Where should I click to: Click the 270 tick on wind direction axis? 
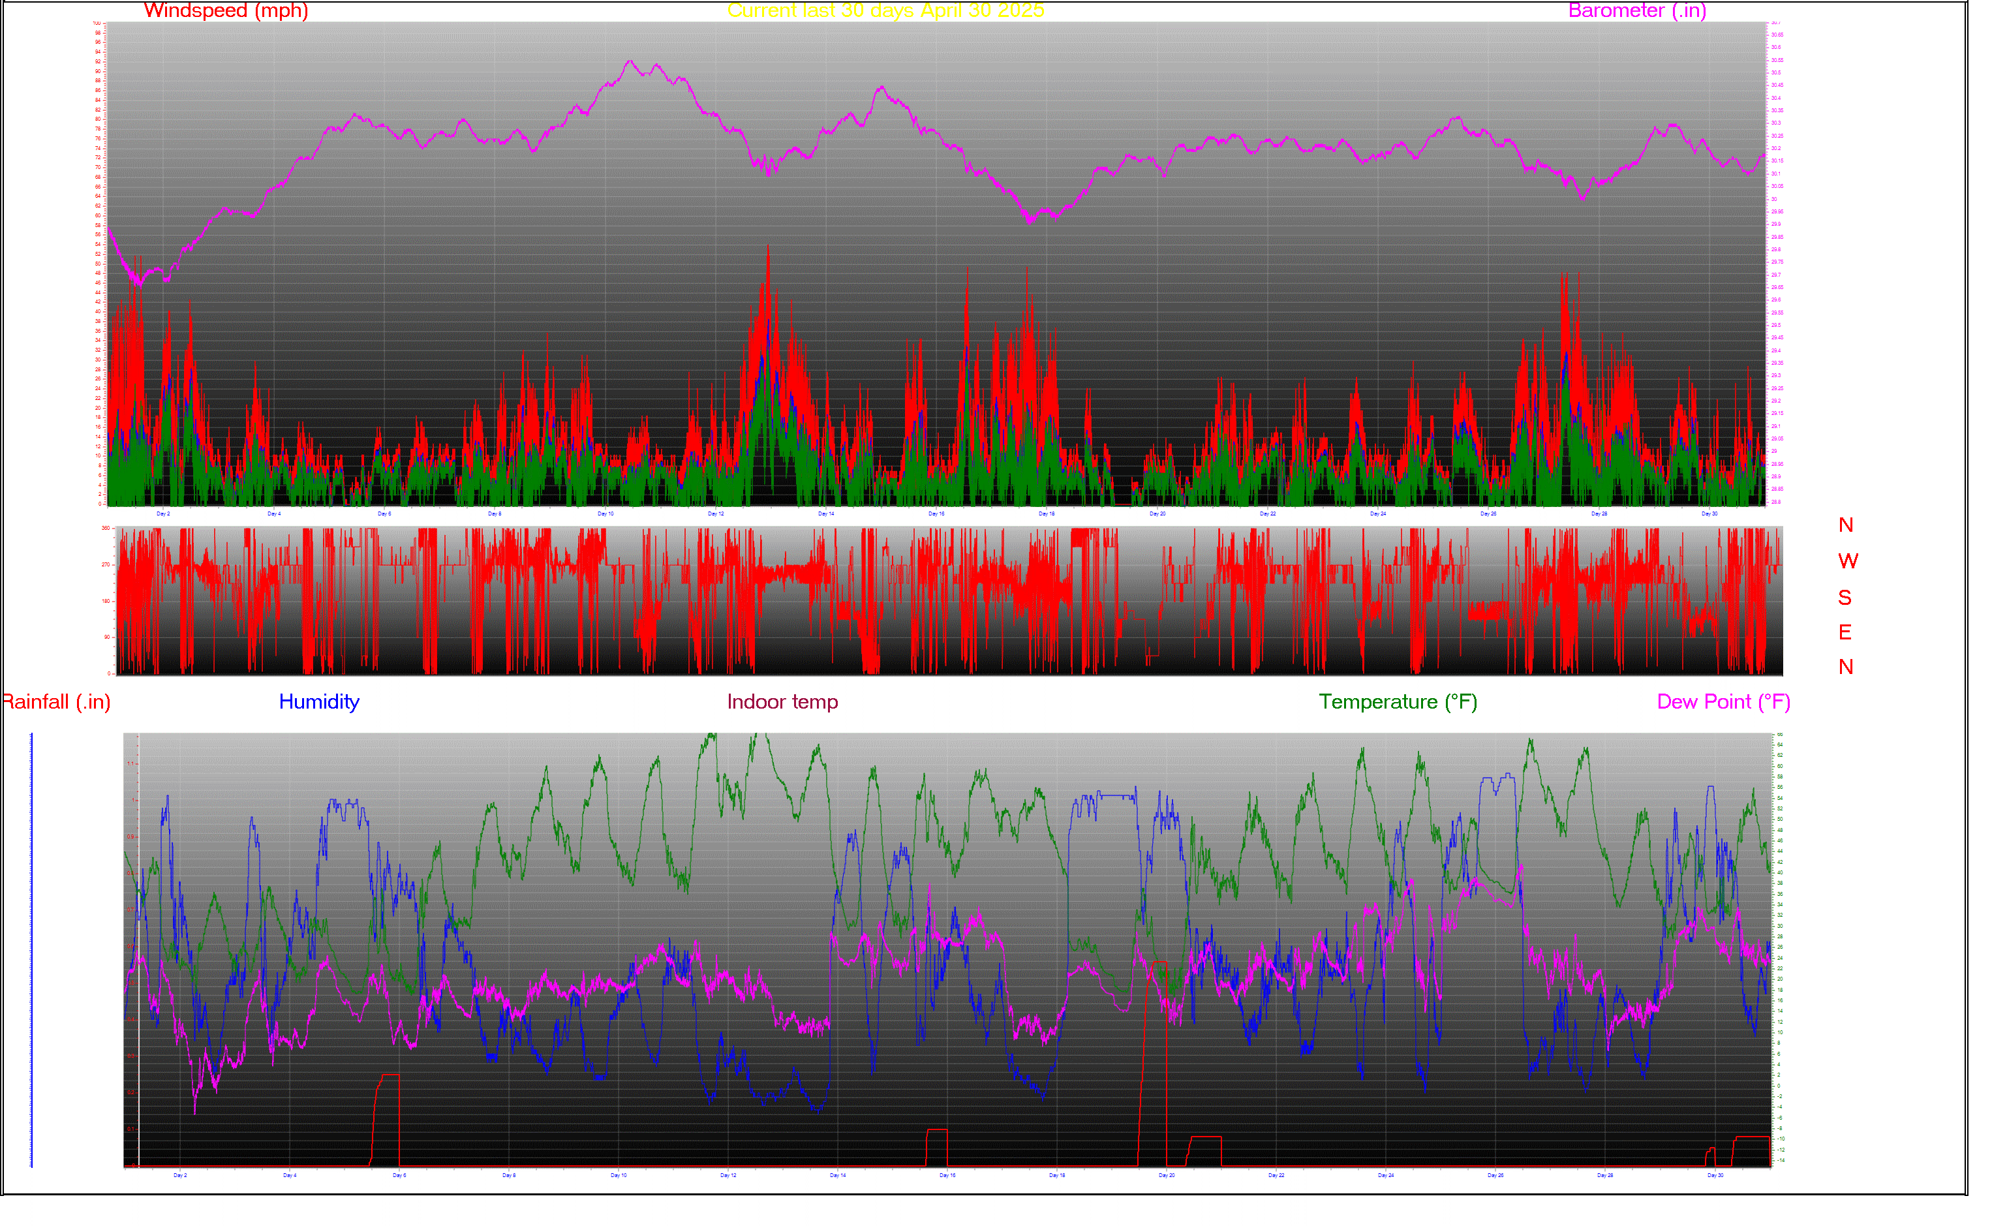tap(106, 564)
